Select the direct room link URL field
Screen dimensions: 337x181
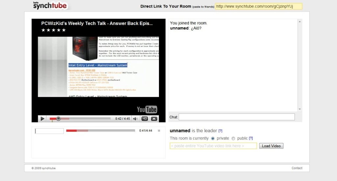[x=258, y=7]
